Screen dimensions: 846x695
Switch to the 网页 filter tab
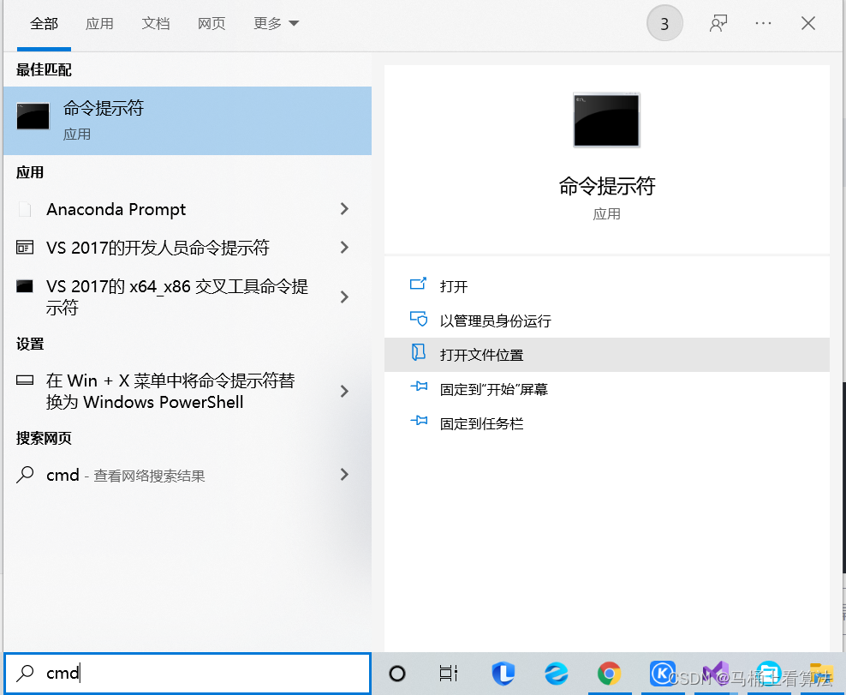211,24
